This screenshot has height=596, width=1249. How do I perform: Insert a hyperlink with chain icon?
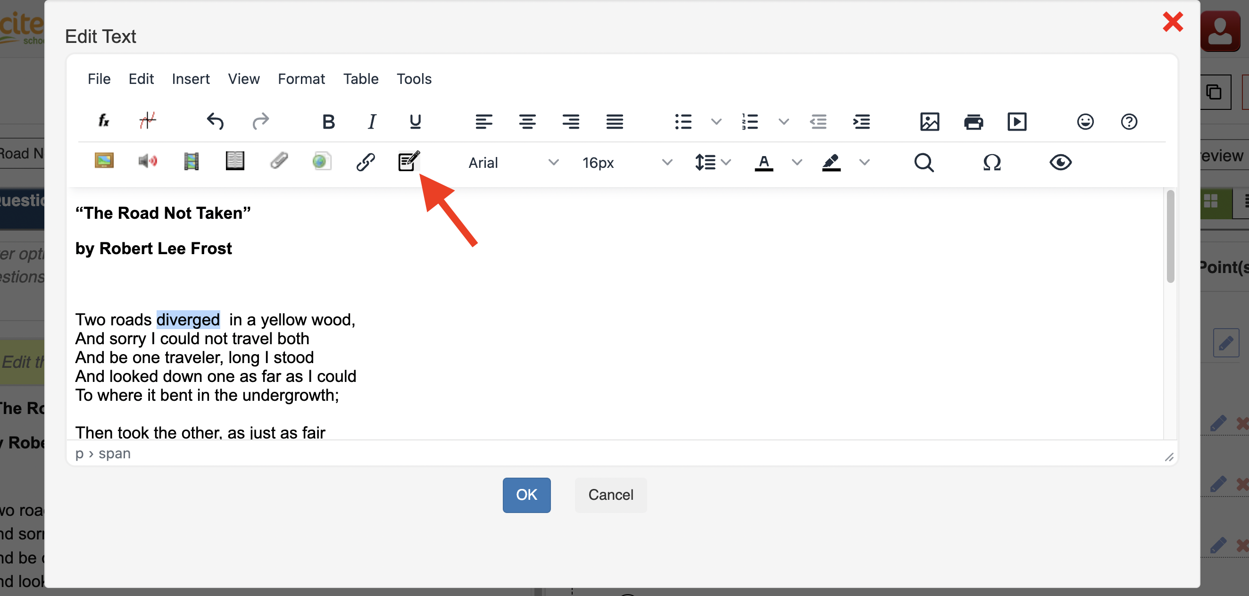(365, 162)
